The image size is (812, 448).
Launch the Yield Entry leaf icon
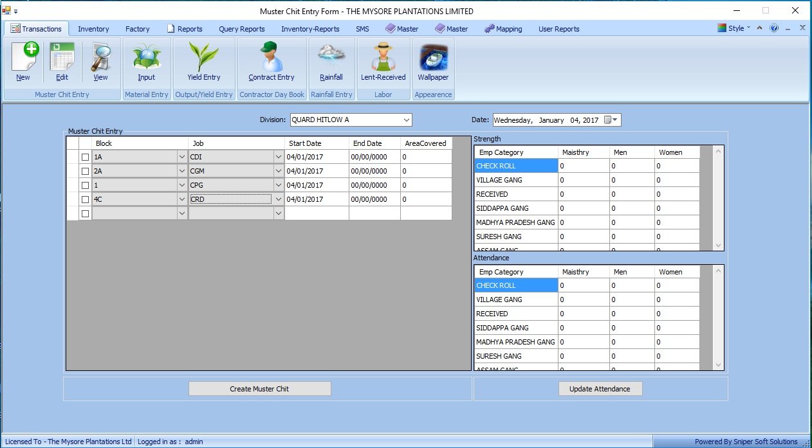pos(203,58)
